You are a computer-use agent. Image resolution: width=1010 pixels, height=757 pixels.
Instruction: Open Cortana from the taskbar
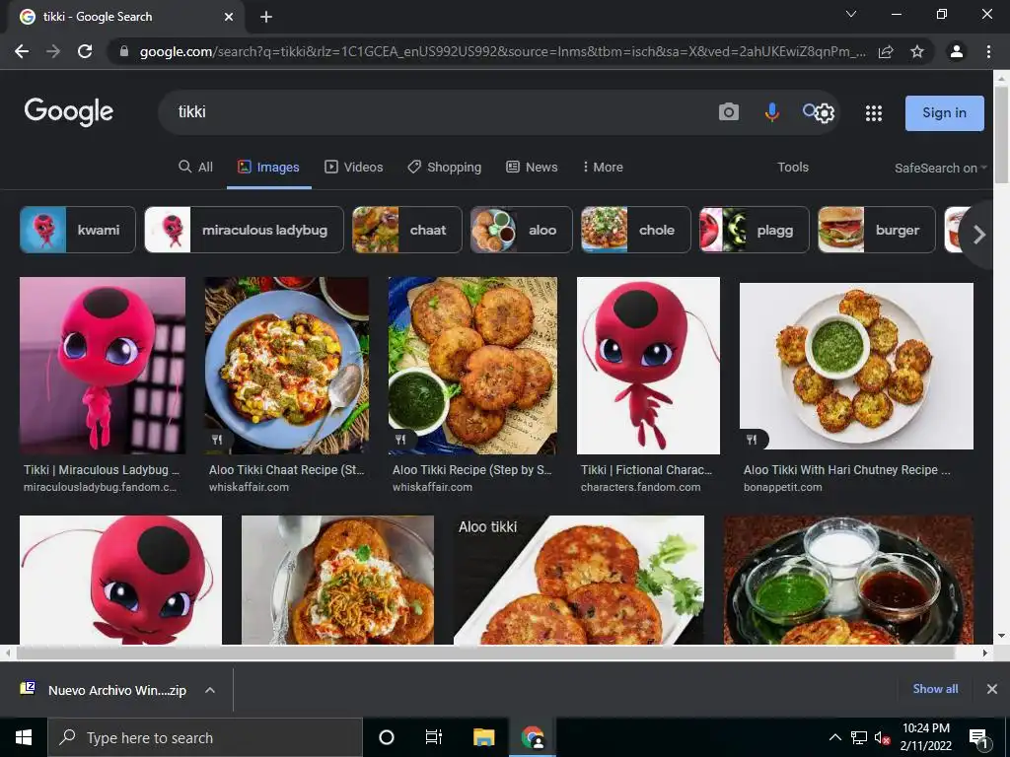(x=387, y=737)
